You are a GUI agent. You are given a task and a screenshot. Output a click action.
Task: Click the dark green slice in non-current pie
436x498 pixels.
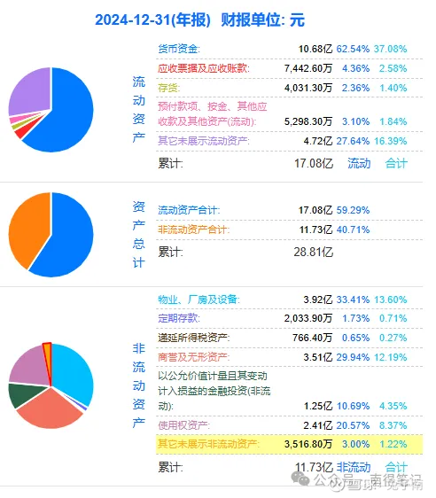pos(22,393)
